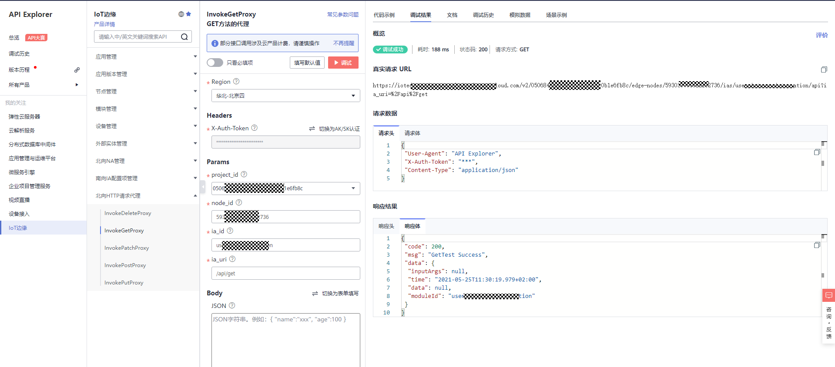Toggle the 只看必填项 switch

coord(215,63)
